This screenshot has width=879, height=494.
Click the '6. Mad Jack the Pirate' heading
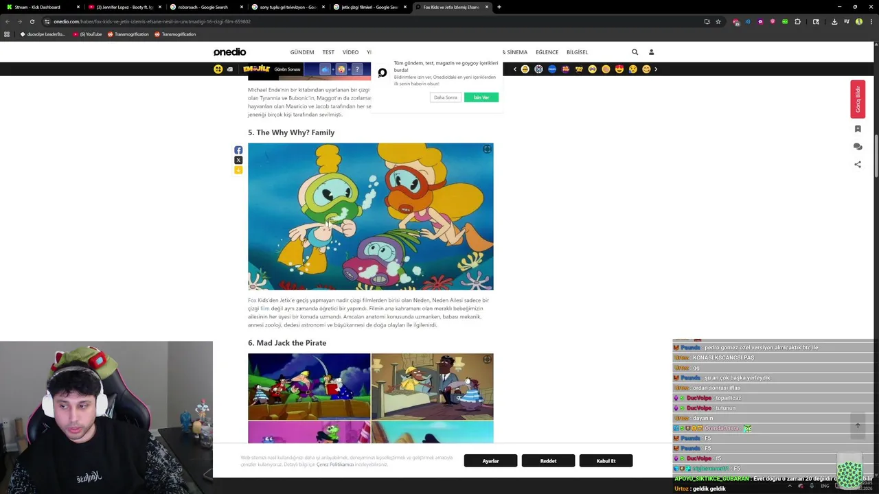pyautogui.click(x=287, y=343)
